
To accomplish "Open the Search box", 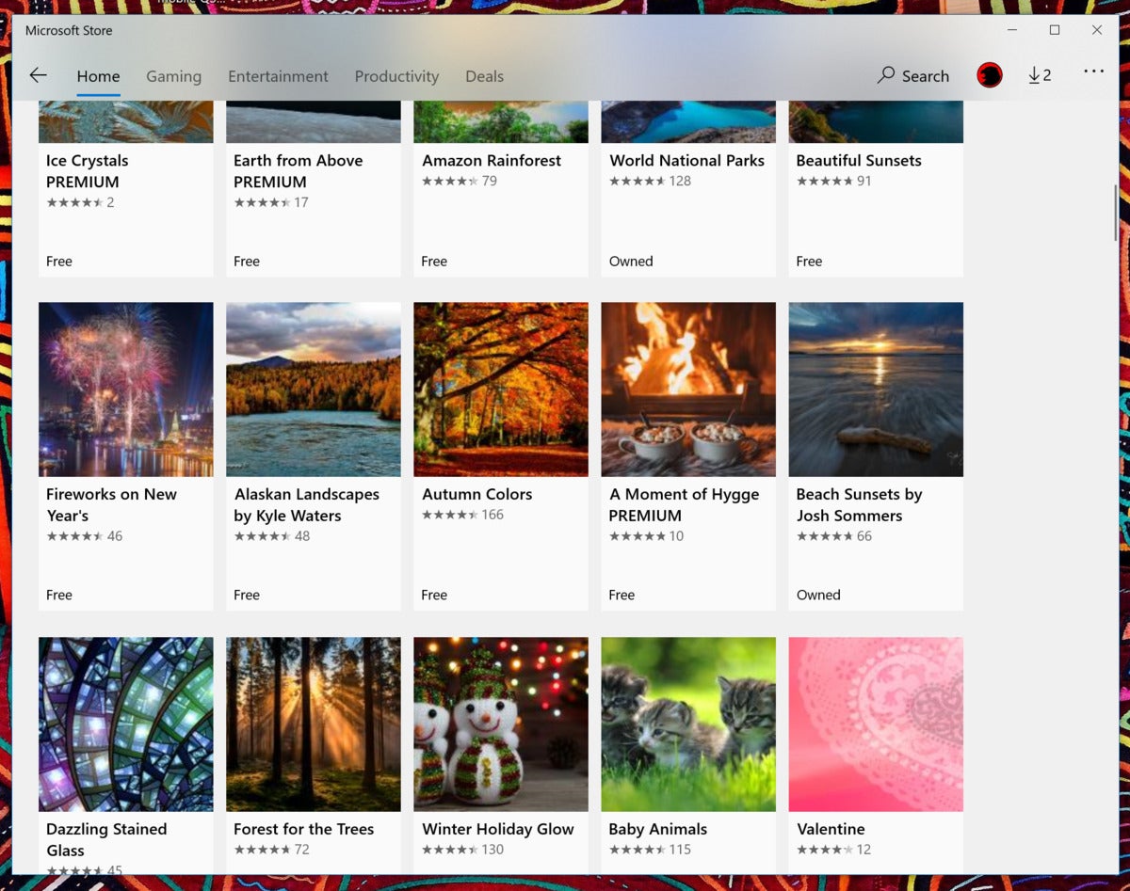I will tap(913, 76).
